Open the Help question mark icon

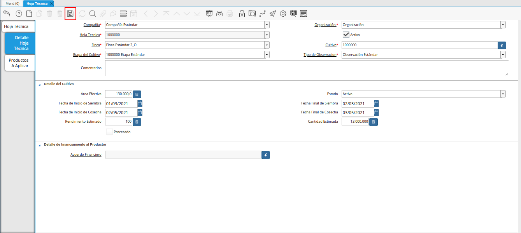click(x=19, y=14)
